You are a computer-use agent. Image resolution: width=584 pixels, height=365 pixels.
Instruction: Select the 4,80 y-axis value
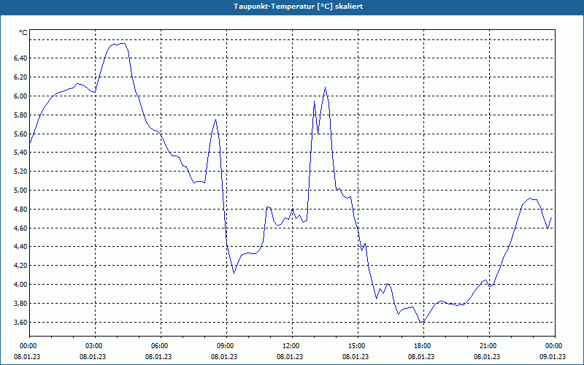20,210
